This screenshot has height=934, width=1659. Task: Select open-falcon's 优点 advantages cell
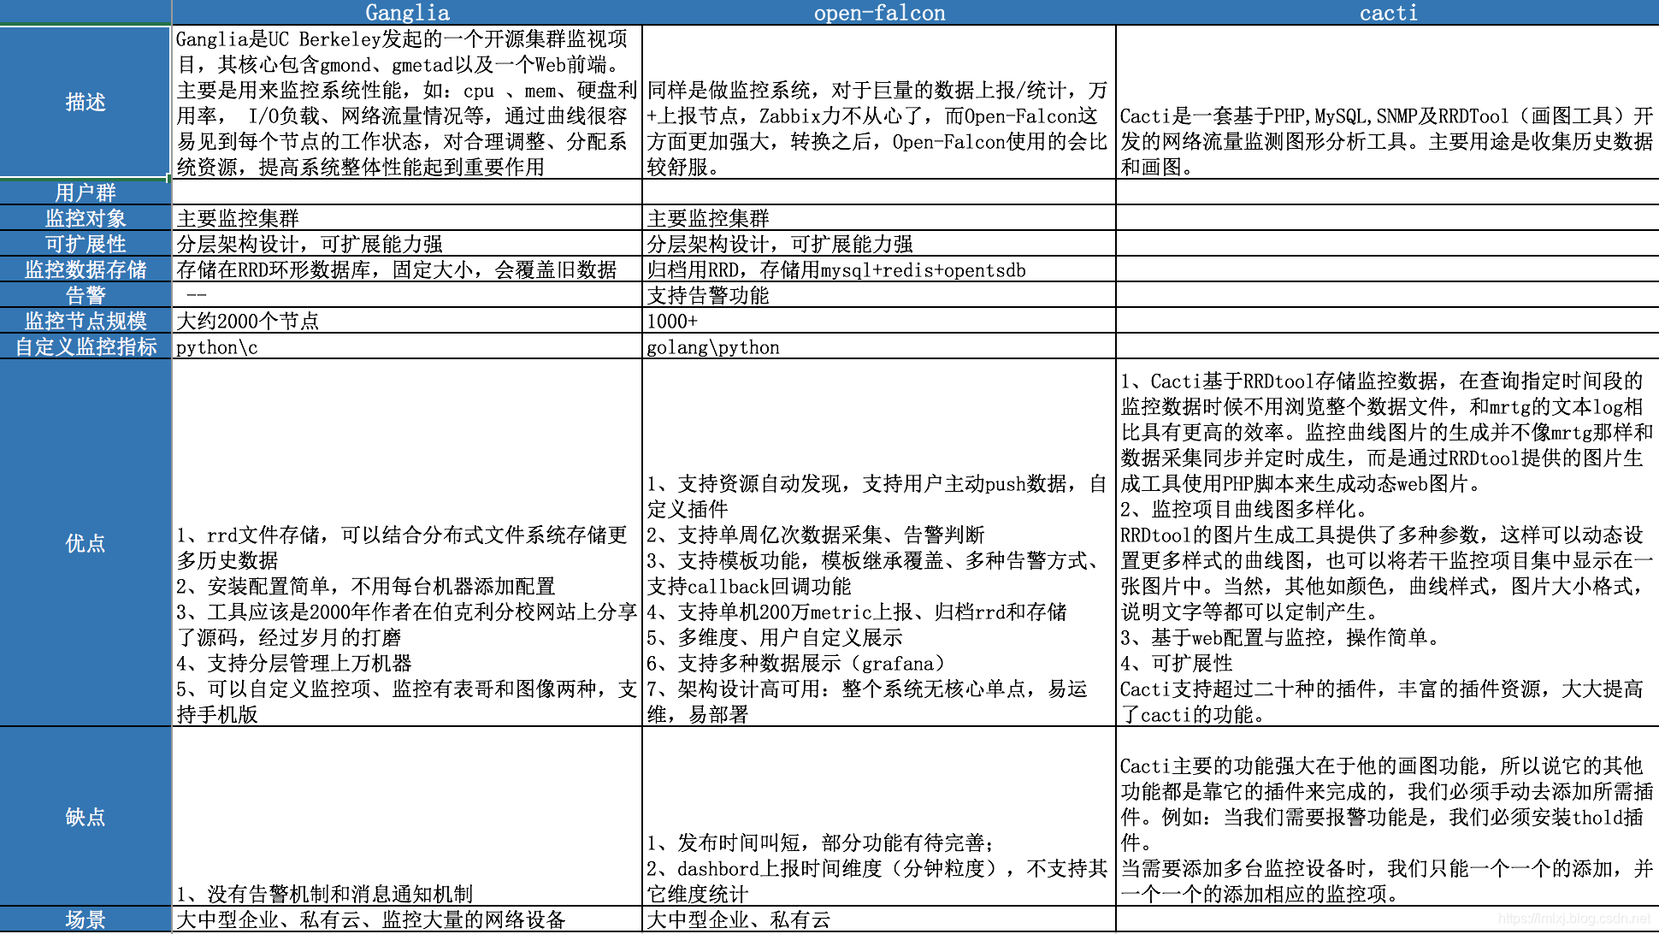point(879,543)
